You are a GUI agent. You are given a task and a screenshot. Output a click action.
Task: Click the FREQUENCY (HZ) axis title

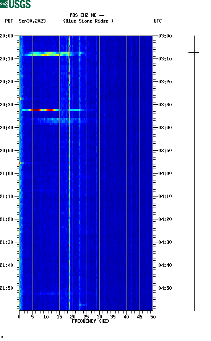click(91, 321)
